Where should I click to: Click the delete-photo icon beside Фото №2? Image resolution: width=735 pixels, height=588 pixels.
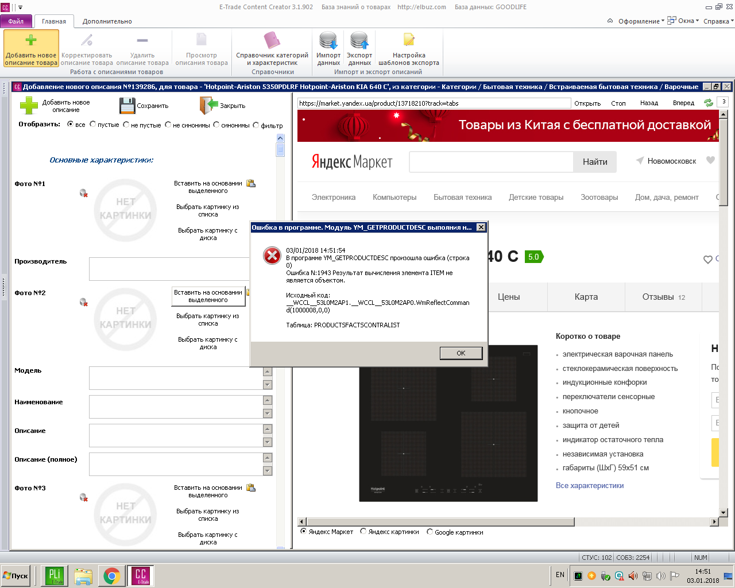pos(83,302)
